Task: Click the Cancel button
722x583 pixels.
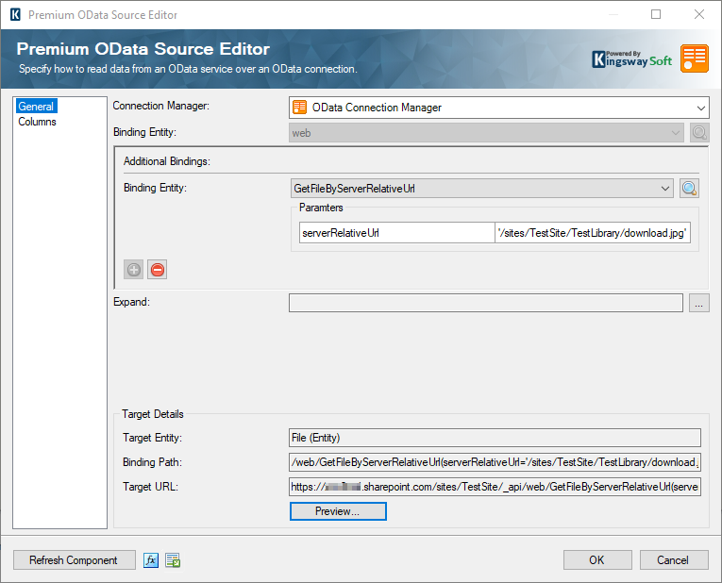Action: click(673, 560)
